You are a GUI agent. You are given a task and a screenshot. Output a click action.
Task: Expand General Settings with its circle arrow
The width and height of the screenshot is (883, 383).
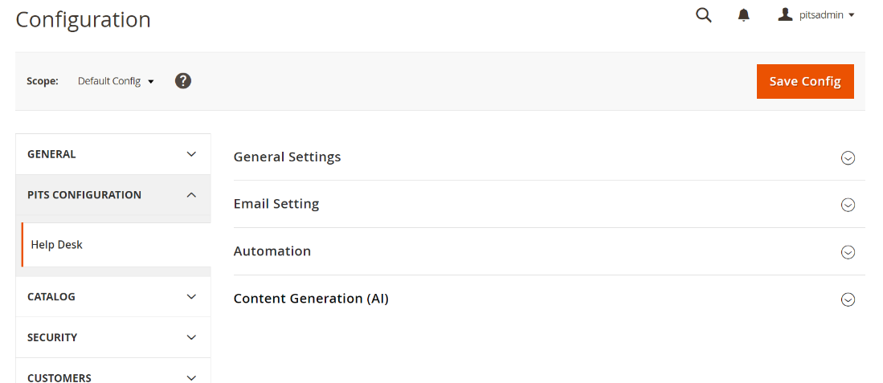pos(848,157)
